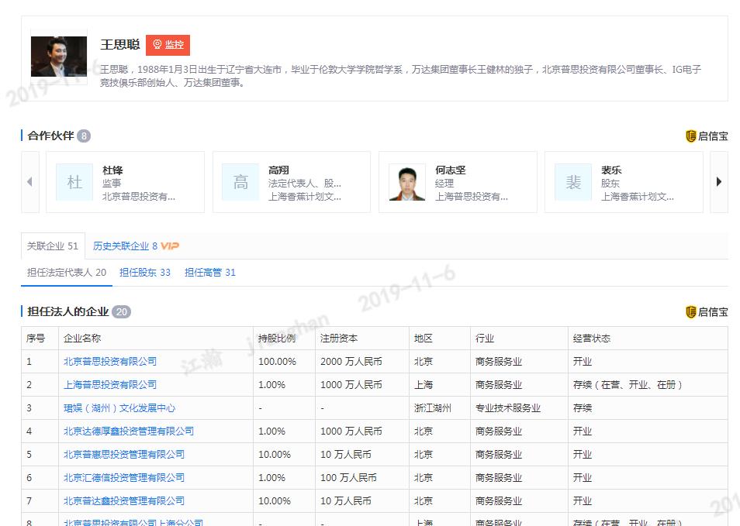Open 珺娱（湖州）文化发展中心 link
740x526 pixels.
tap(119, 408)
